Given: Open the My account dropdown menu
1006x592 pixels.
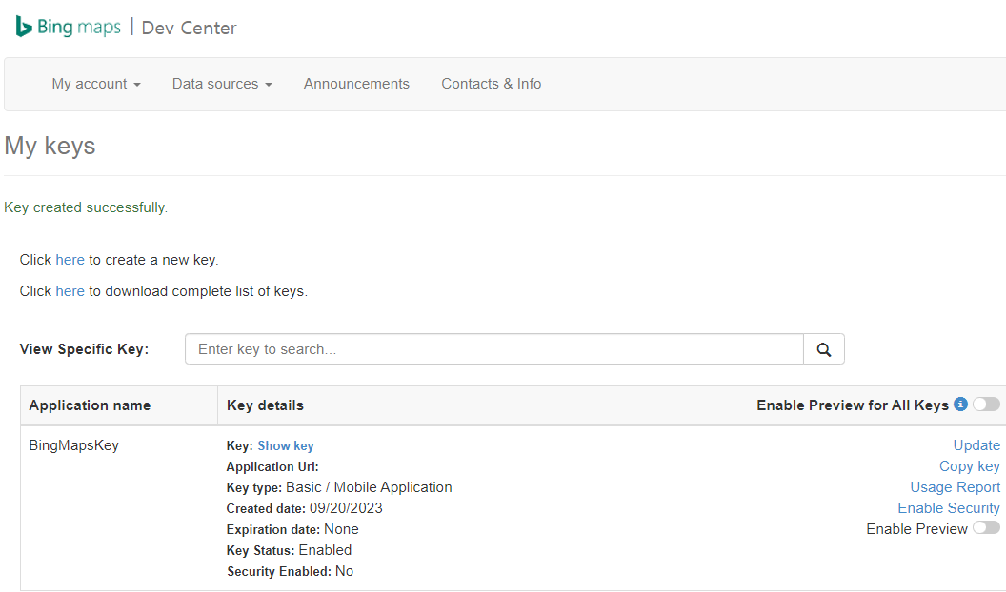Looking at the screenshot, I should click(96, 84).
